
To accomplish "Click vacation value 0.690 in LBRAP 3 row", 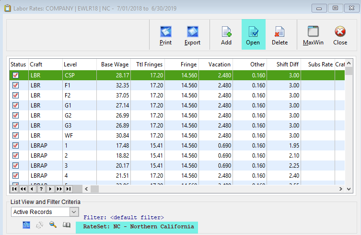I will [x=216, y=166].
